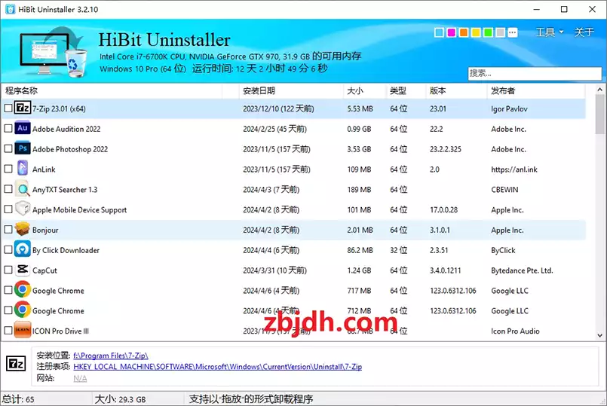The image size is (607, 406).
Task: Click the Bonjour package icon
Action: 23,229
